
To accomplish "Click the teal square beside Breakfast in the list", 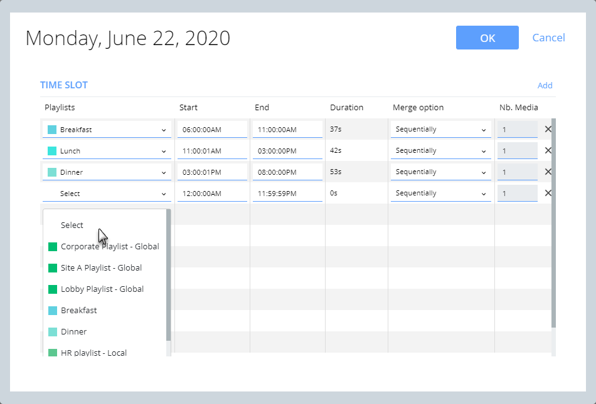I will click(52, 310).
